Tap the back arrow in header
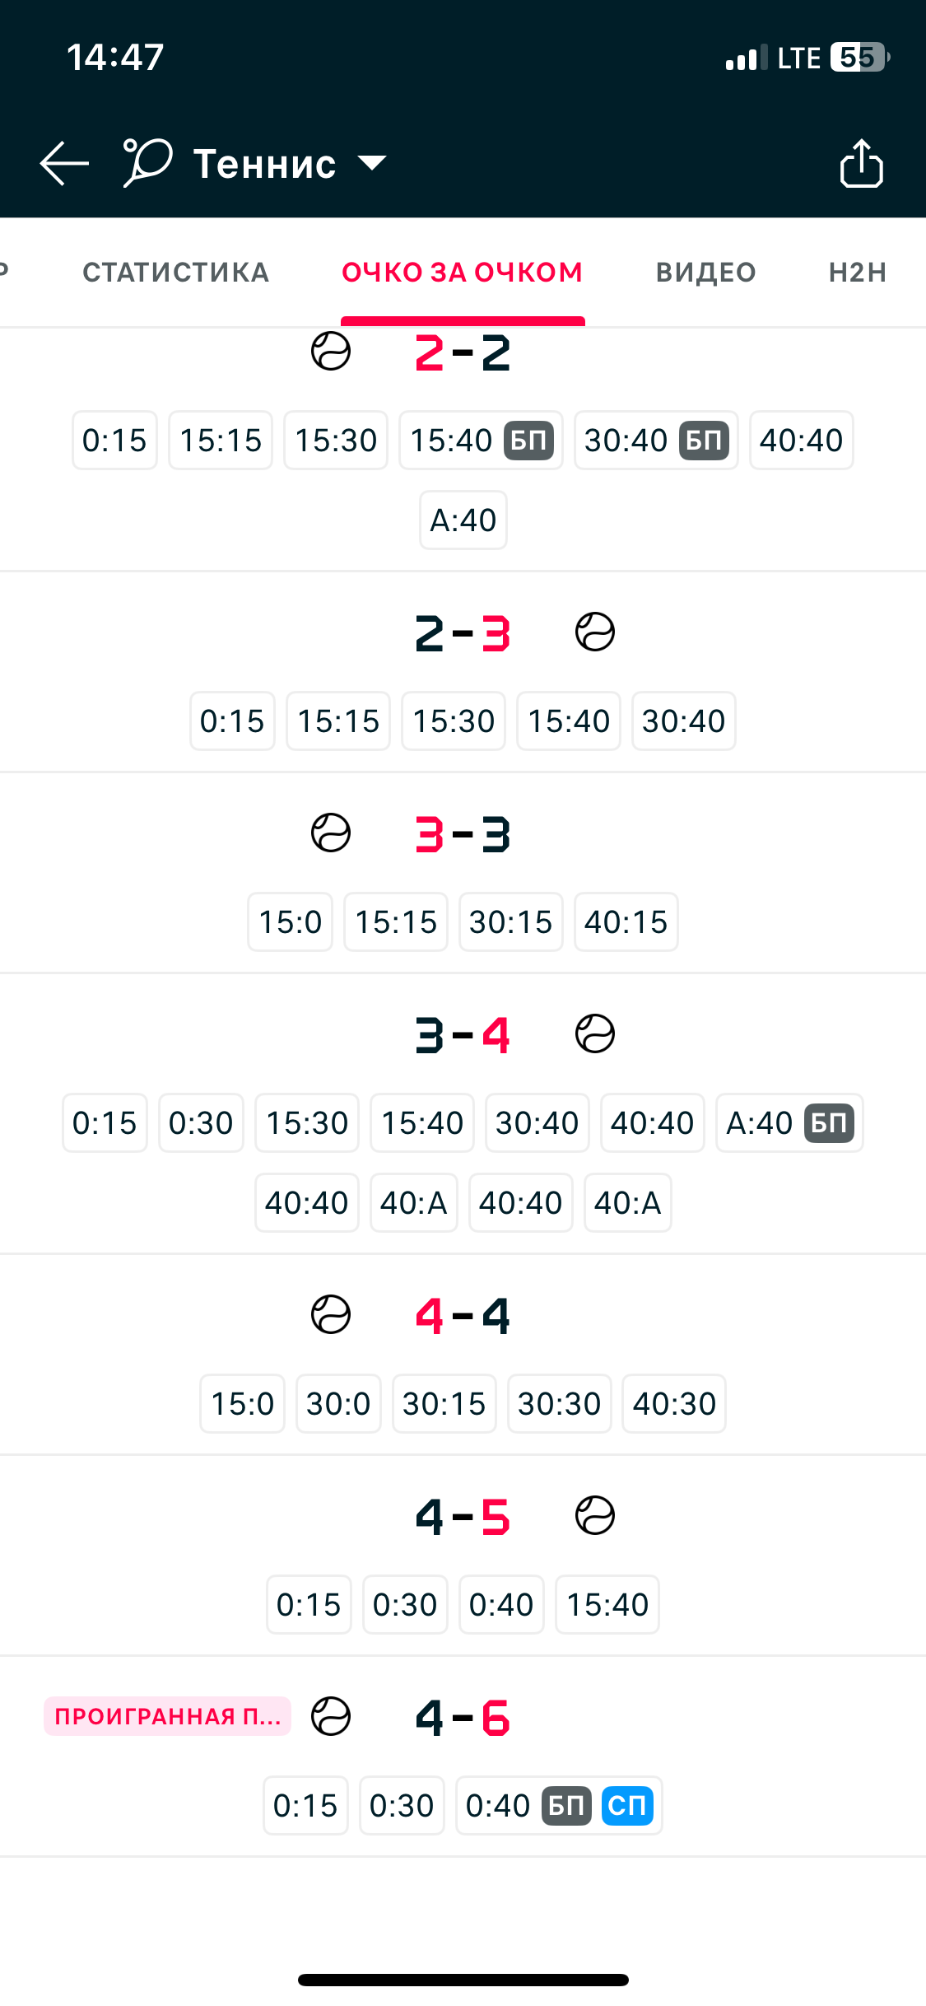 (x=64, y=163)
